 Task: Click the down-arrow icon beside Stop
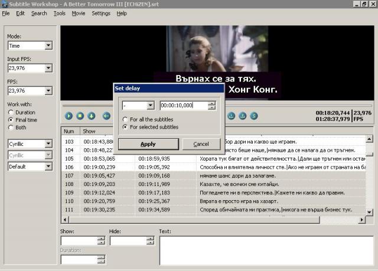pyautogui.click(x=92, y=116)
